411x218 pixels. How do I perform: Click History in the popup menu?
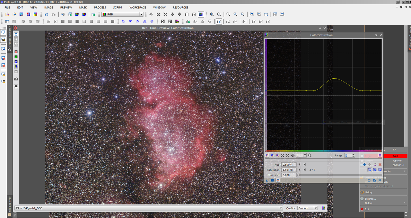(369, 192)
